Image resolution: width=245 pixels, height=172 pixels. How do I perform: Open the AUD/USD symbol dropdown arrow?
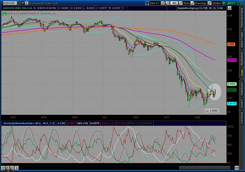pos(19,3)
